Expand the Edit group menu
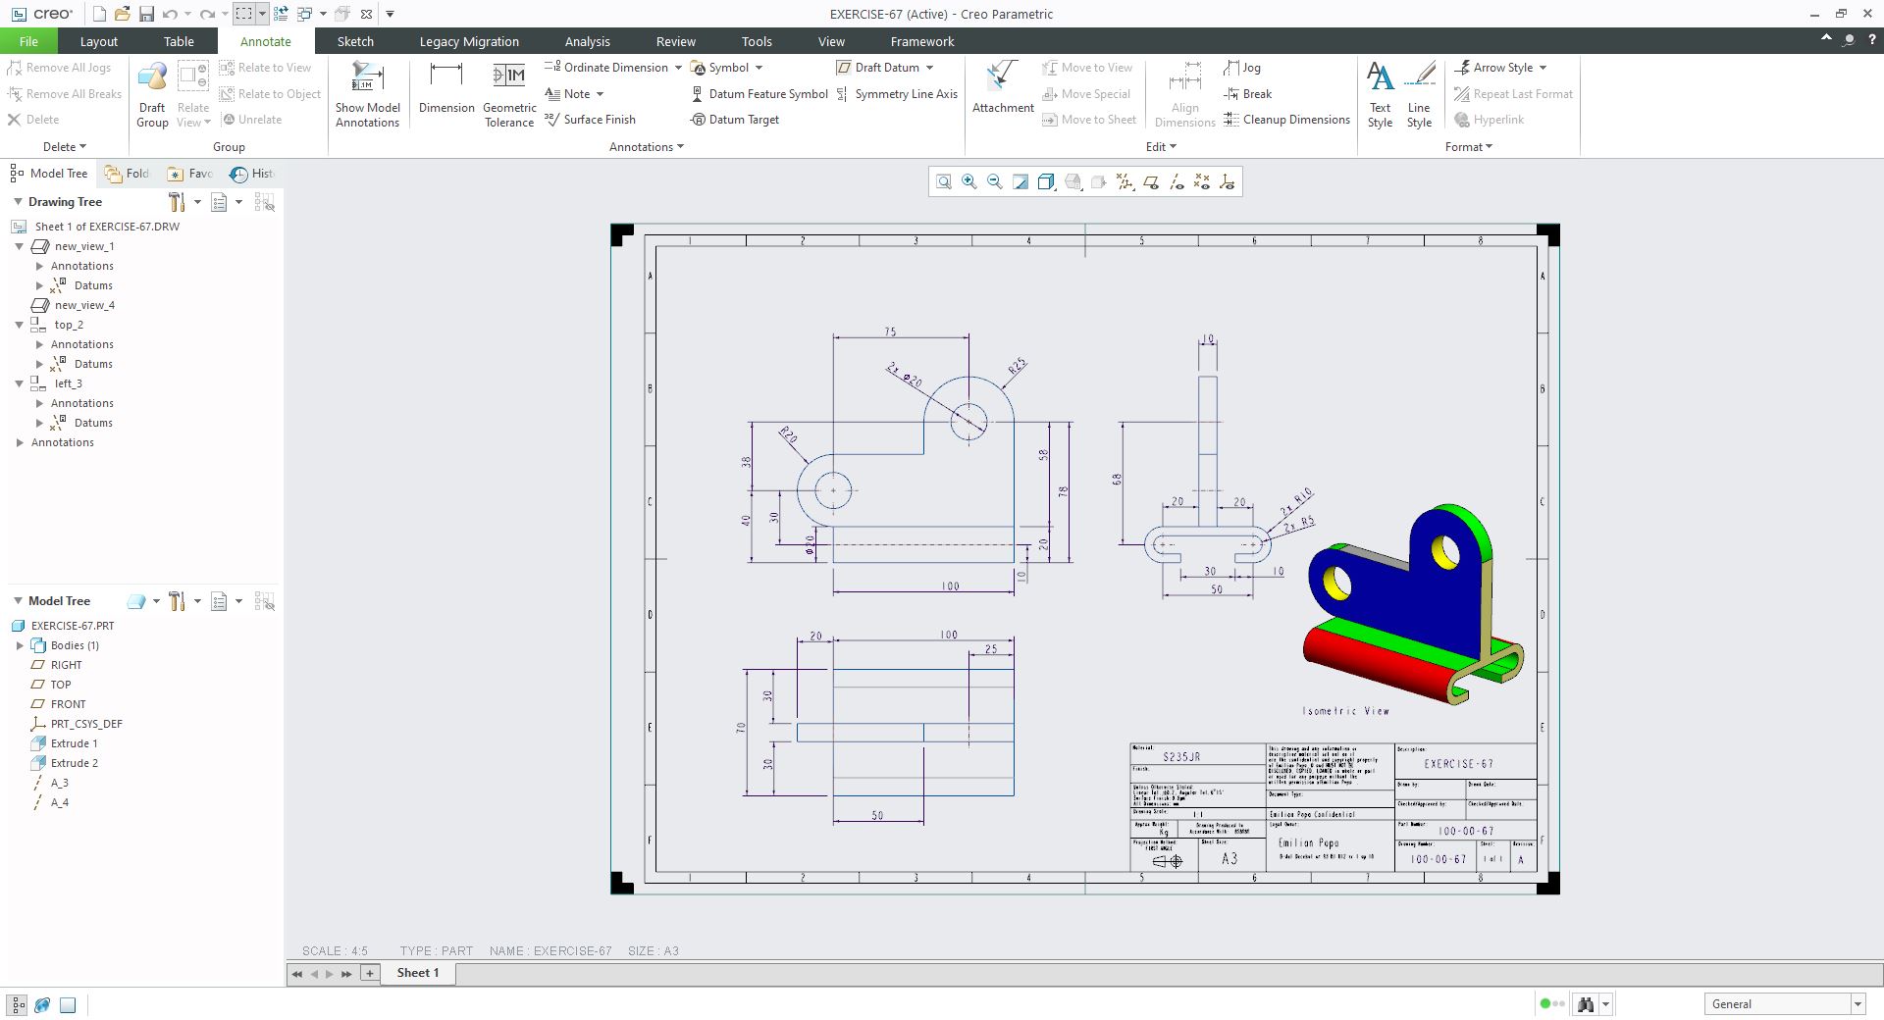1884x1020 pixels. (1161, 147)
